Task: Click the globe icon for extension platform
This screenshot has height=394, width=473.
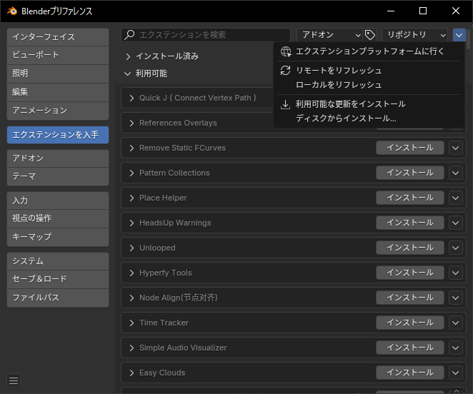Action: pos(286,51)
